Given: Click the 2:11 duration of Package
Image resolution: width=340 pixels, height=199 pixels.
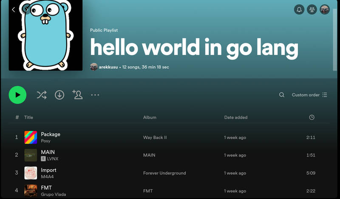Looking at the screenshot, I should pyautogui.click(x=311, y=137).
